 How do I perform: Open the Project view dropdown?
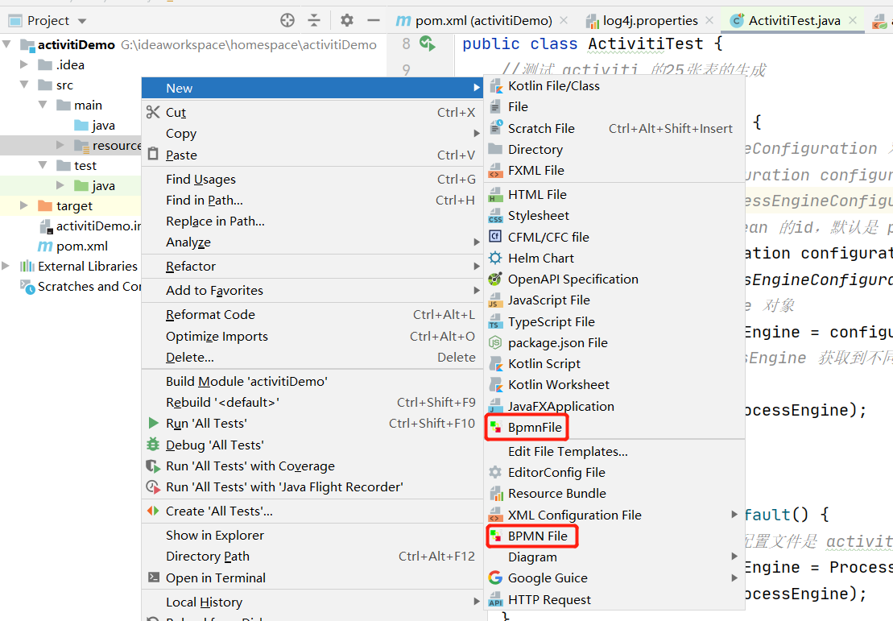tap(82, 21)
